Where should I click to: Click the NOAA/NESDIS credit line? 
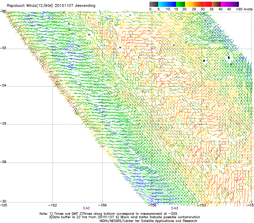148,221
